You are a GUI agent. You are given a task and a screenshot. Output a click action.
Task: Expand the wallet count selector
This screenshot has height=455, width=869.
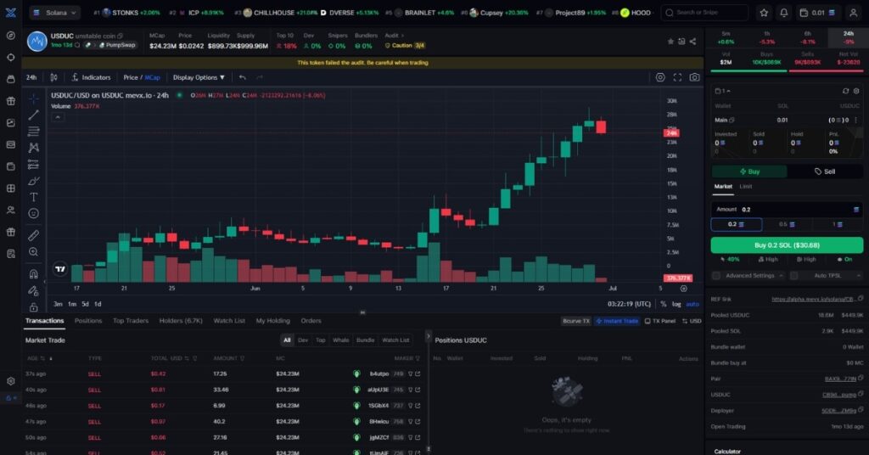click(x=722, y=91)
